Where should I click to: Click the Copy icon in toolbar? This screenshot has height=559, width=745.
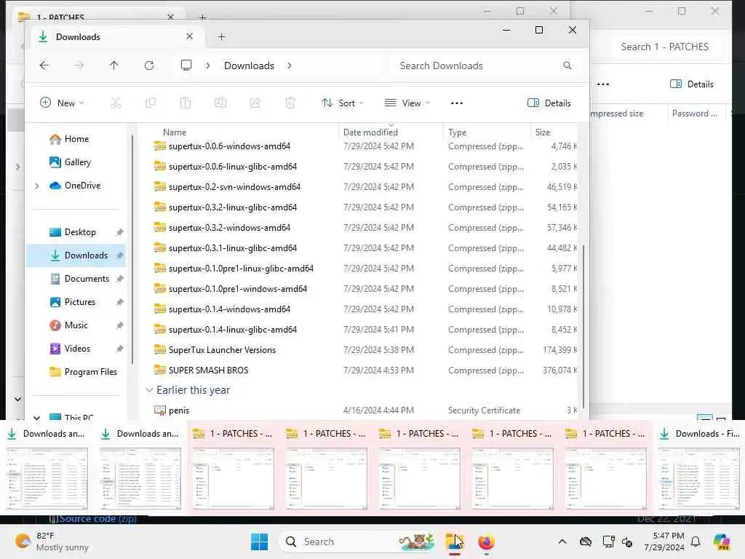coord(151,103)
